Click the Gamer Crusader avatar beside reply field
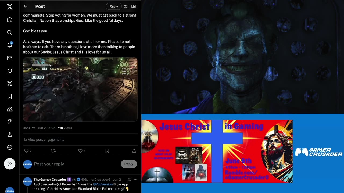The width and height of the screenshot is (344, 193). 27,164
